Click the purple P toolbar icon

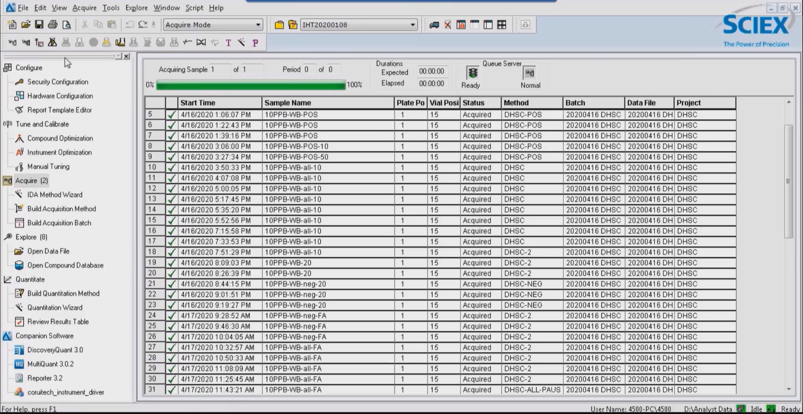click(x=255, y=43)
